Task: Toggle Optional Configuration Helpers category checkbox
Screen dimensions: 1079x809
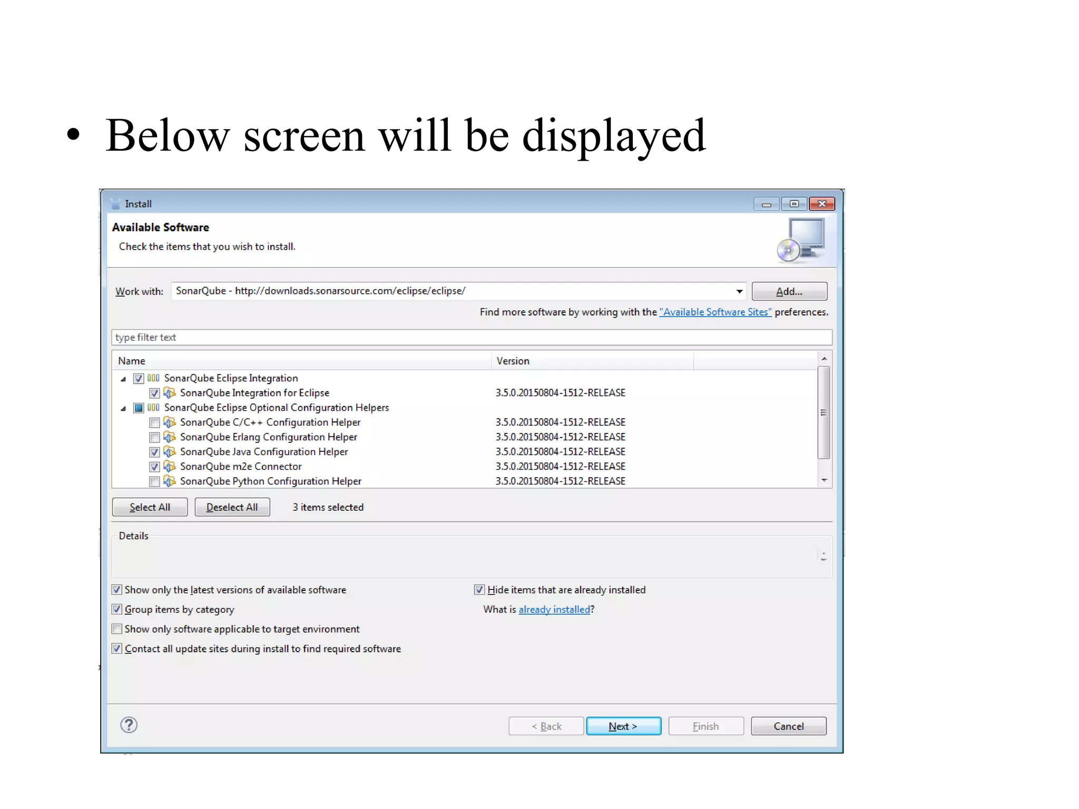Action: pyautogui.click(x=139, y=408)
